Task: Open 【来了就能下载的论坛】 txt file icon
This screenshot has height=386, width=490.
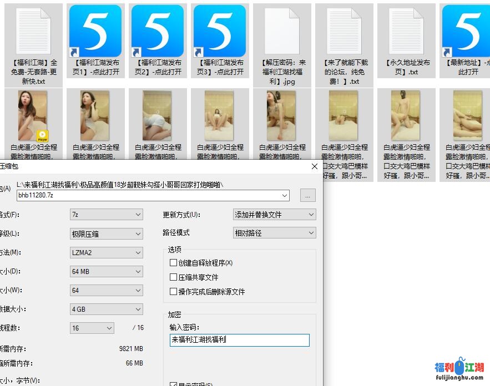Action: coord(343,31)
